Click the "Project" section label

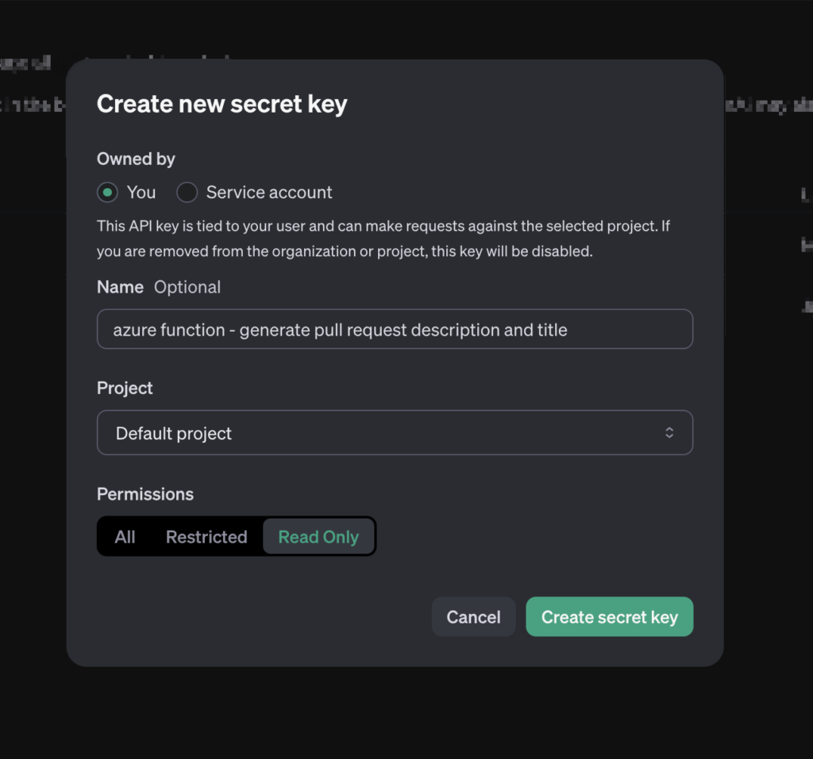(125, 388)
